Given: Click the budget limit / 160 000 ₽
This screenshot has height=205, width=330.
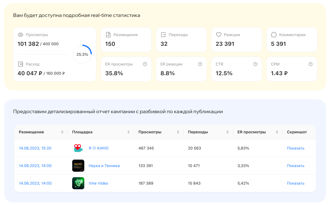Looking at the screenshot, I should pos(54,74).
